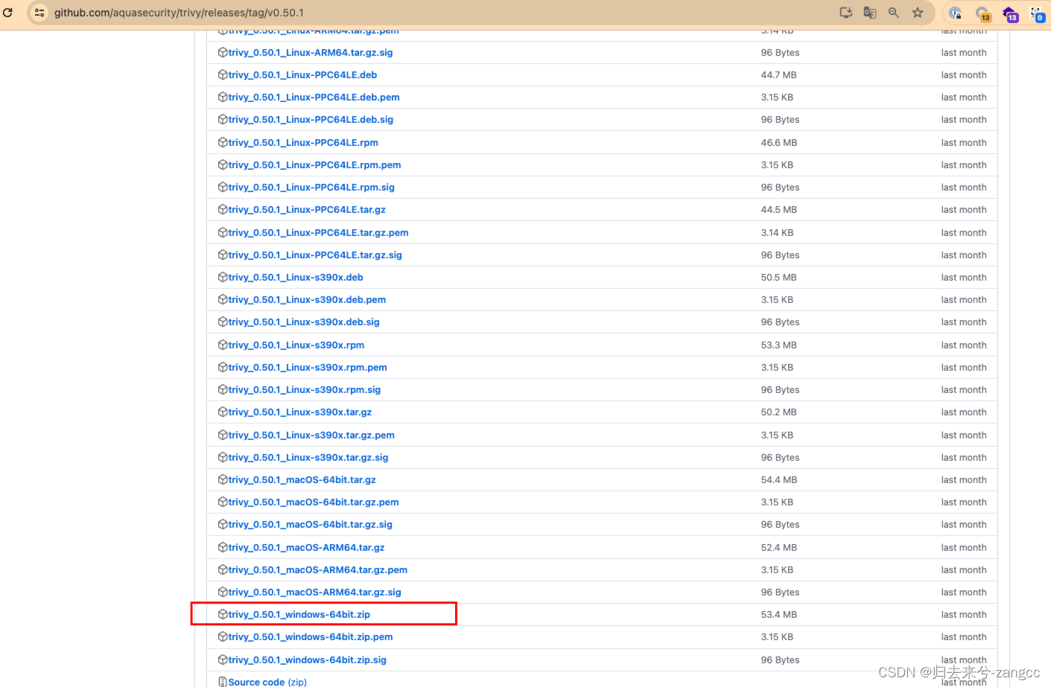
Task: Open trivy_0.50.1_windows-64bit.zip.pem link
Action: pos(311,637)
